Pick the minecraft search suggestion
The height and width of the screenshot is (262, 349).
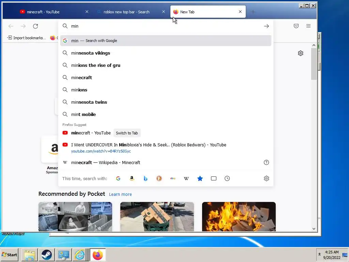click(166, 77)
